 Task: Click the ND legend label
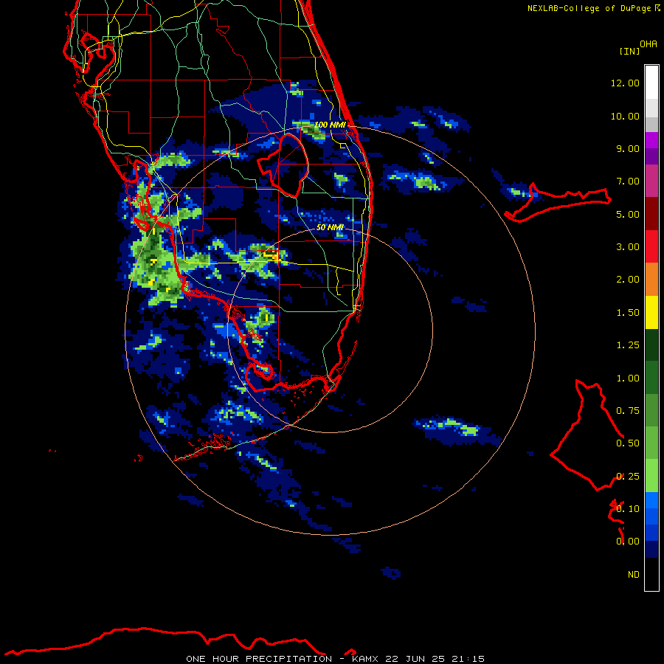coord(634,575)
